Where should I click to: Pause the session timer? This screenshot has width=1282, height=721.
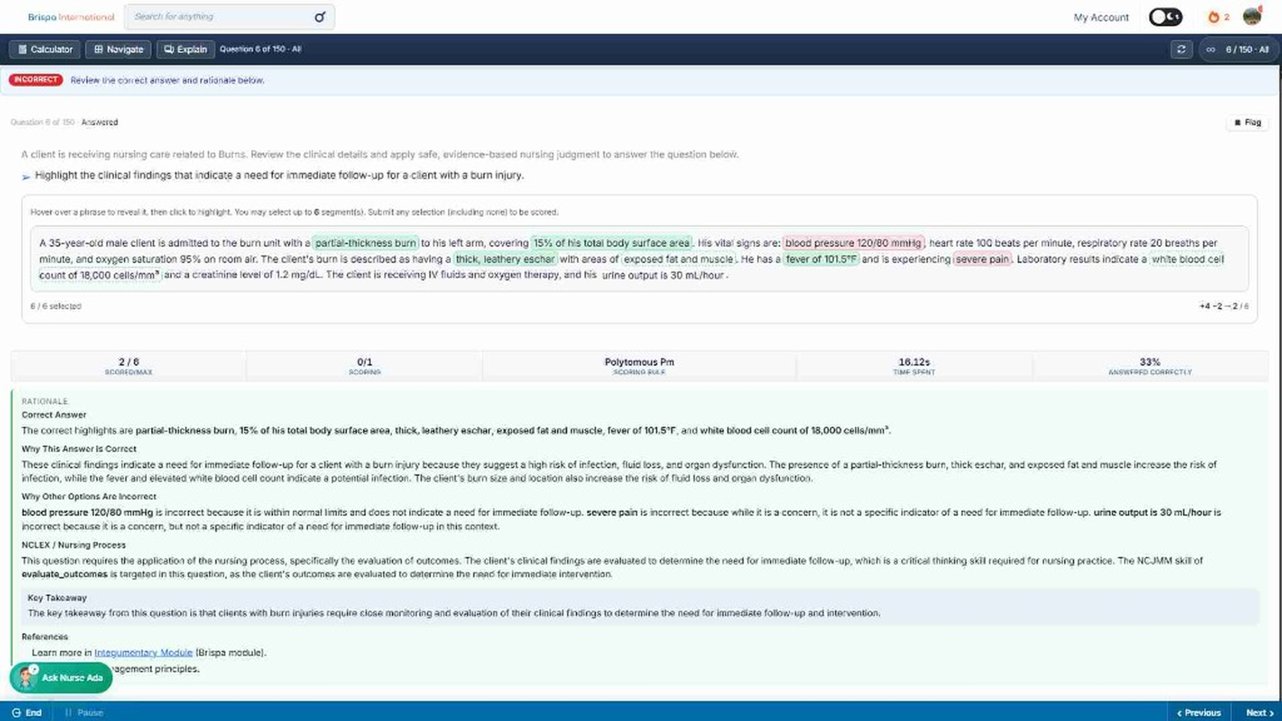click(x=84, y=713)
